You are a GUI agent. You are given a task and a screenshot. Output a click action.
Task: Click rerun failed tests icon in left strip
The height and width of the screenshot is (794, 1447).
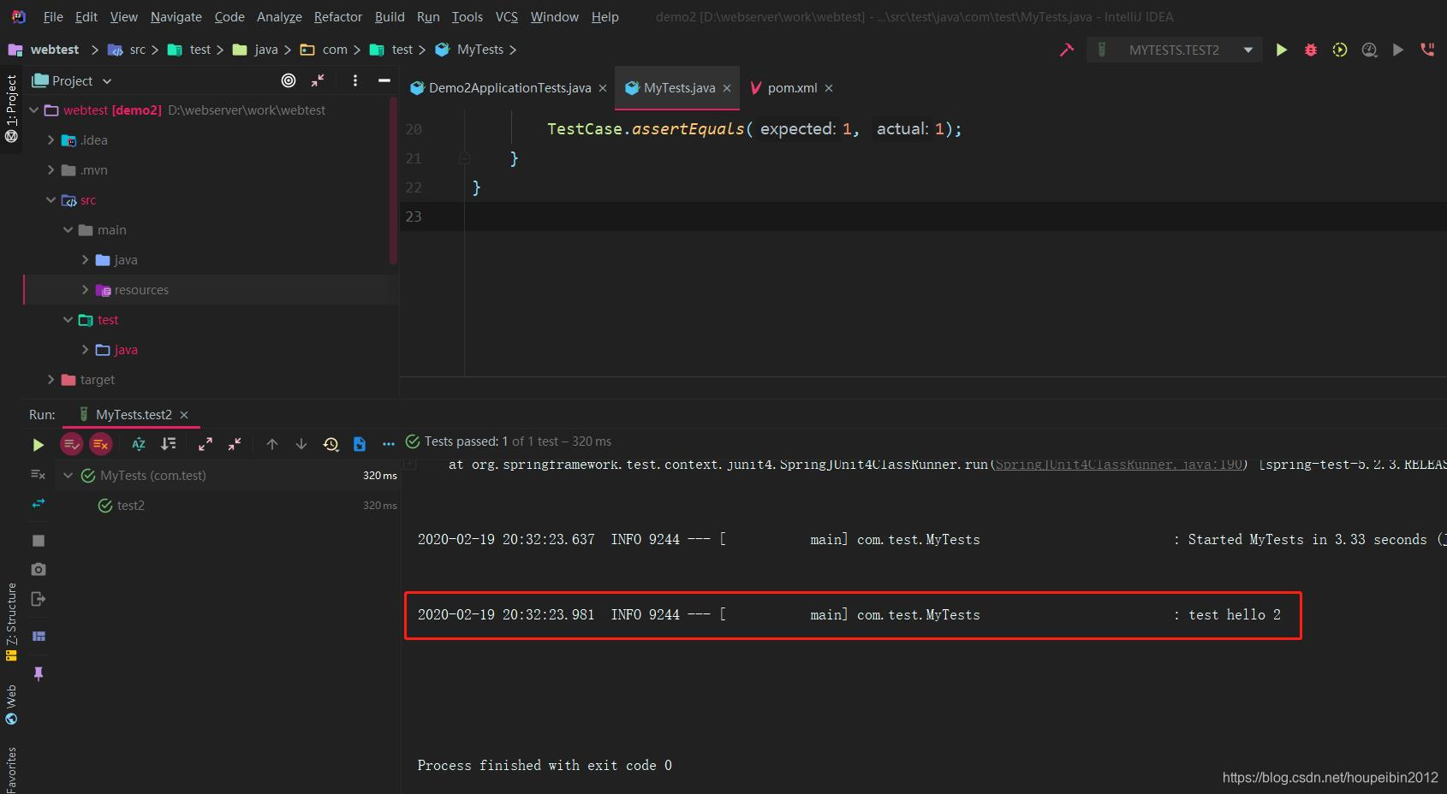pyautogui.click(x=38, y=474)
